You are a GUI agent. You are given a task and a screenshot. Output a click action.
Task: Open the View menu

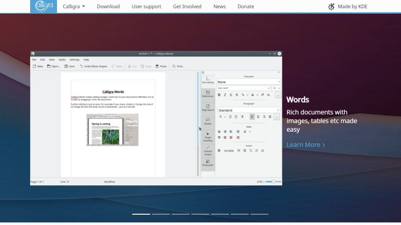(x=52, y=59)
